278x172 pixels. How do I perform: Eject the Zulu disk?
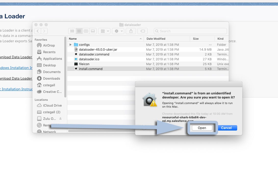[60, 118]
